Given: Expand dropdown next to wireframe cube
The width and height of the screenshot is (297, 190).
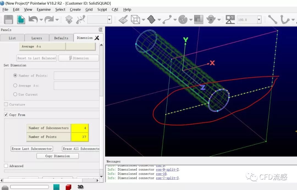Looking at the screenshot, I should tap(143, 20).
